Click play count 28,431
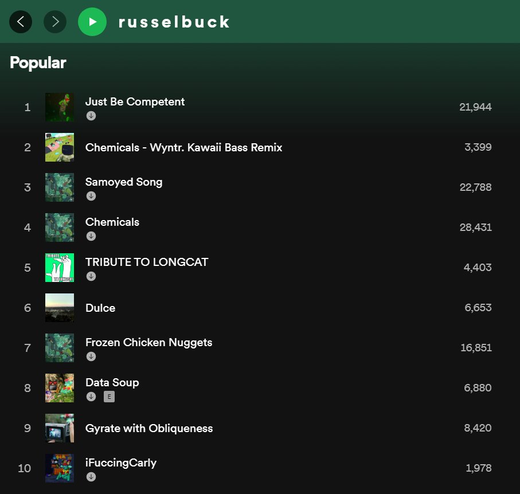Viewport: 520px width, 494px height. [475, 228]
